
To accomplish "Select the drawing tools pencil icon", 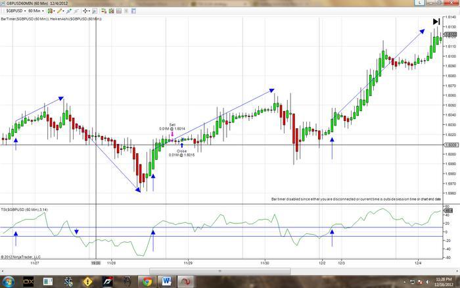I will click(60, 11).
